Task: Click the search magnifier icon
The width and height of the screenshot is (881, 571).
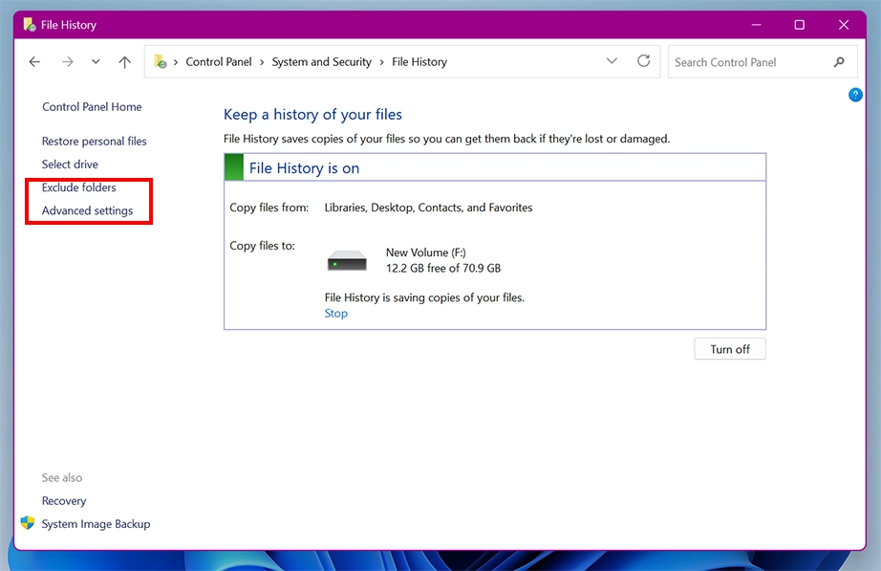Action: point(839,62)
